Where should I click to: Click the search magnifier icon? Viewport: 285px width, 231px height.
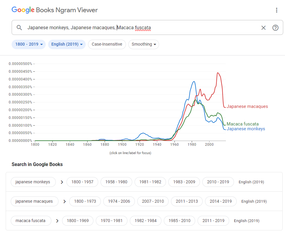tap(19, 28)
